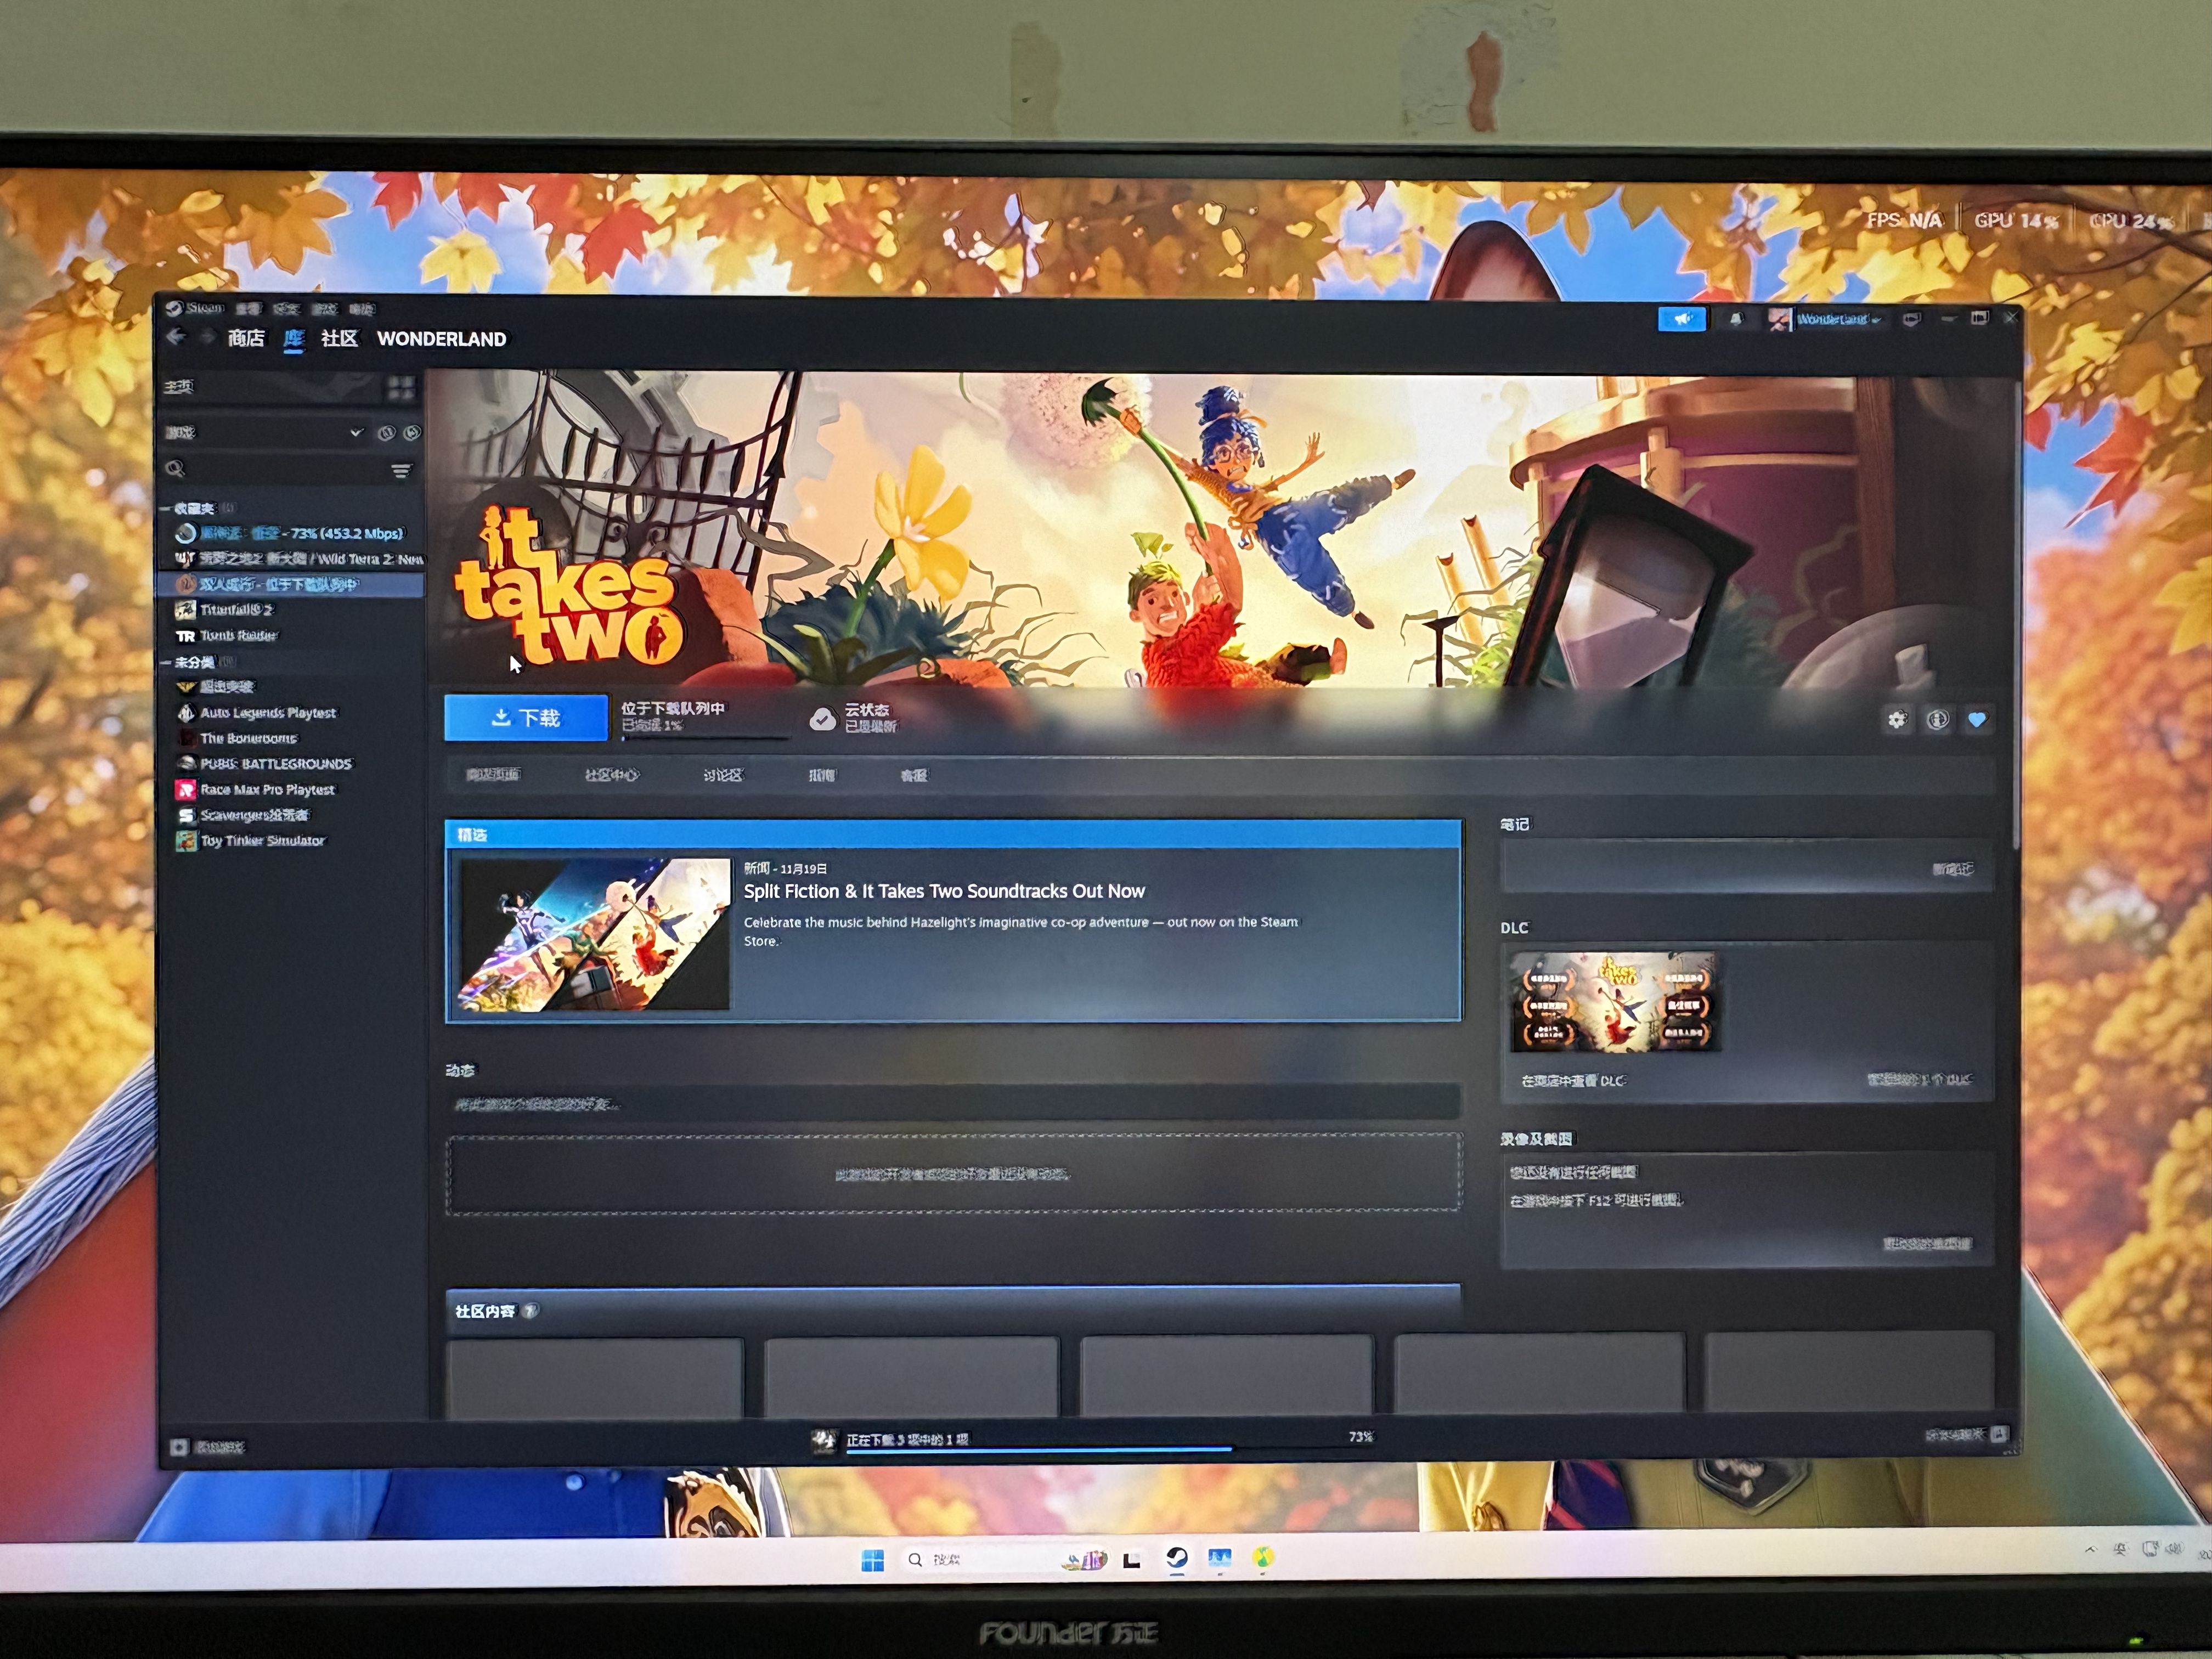Image resolution: width=2212 pixels, height=1659 pixels.
Task: Open the Split Fiction soundtracks news headline
Action: (944, 891)
